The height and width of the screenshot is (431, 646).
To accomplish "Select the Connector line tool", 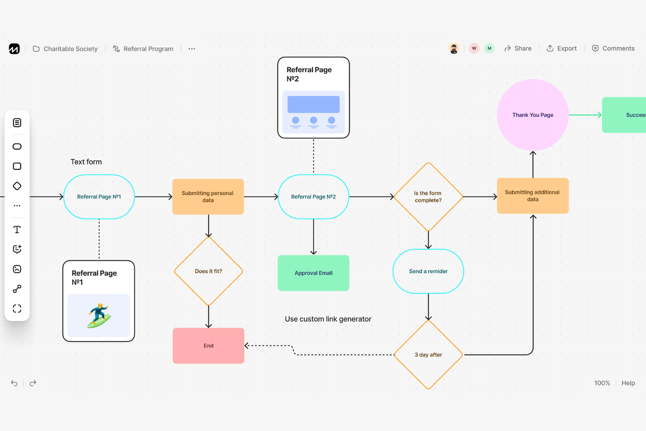I will tap(17, 289).
